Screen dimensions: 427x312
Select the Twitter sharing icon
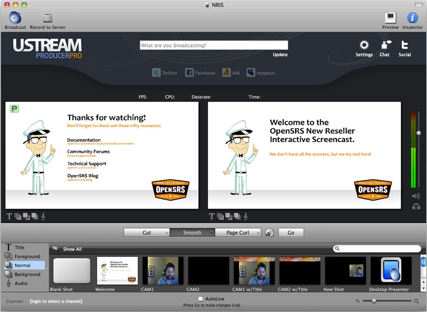click(x=156, y=72)
